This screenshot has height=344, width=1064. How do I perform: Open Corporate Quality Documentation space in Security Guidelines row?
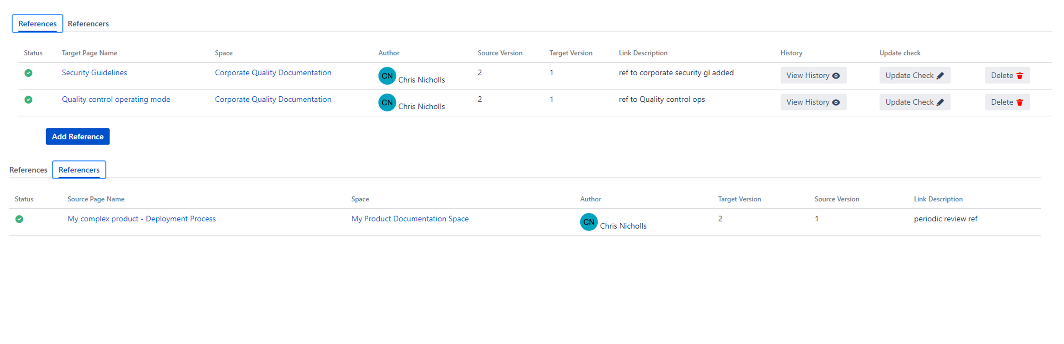(x=273, y=73)
